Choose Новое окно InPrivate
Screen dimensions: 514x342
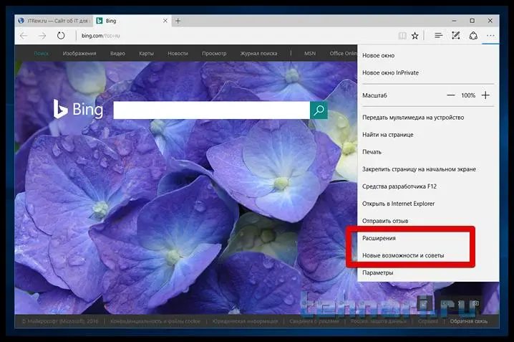[x=390, y=72]
